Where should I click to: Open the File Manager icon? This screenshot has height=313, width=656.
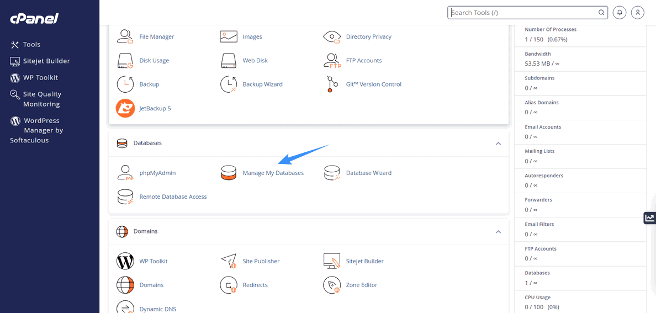click(x=125, y=36)
